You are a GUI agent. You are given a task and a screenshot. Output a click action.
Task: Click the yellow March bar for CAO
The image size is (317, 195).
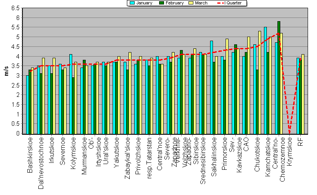point(249,85)
